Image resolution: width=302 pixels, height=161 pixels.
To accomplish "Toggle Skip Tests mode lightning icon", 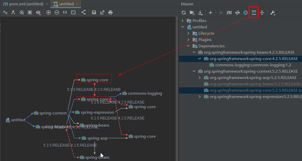I will pyautogui.click(x=246, y=13).
